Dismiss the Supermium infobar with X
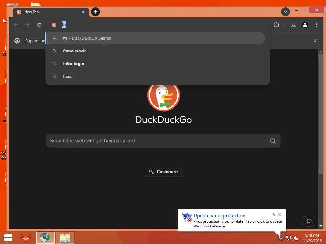The image size is (326, 244). coord(315,41)
